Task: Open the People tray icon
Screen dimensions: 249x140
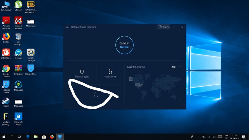Action: 192,137
